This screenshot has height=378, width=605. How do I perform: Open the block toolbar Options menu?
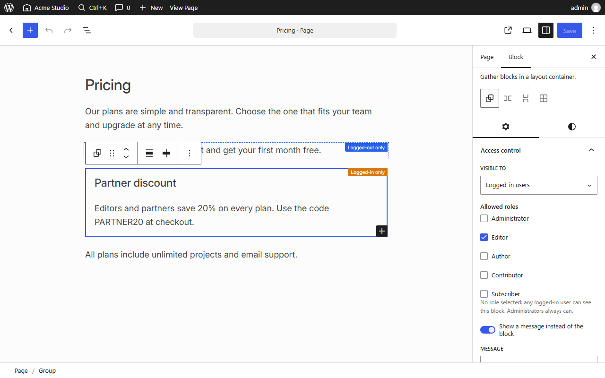(x=190, y=153)
